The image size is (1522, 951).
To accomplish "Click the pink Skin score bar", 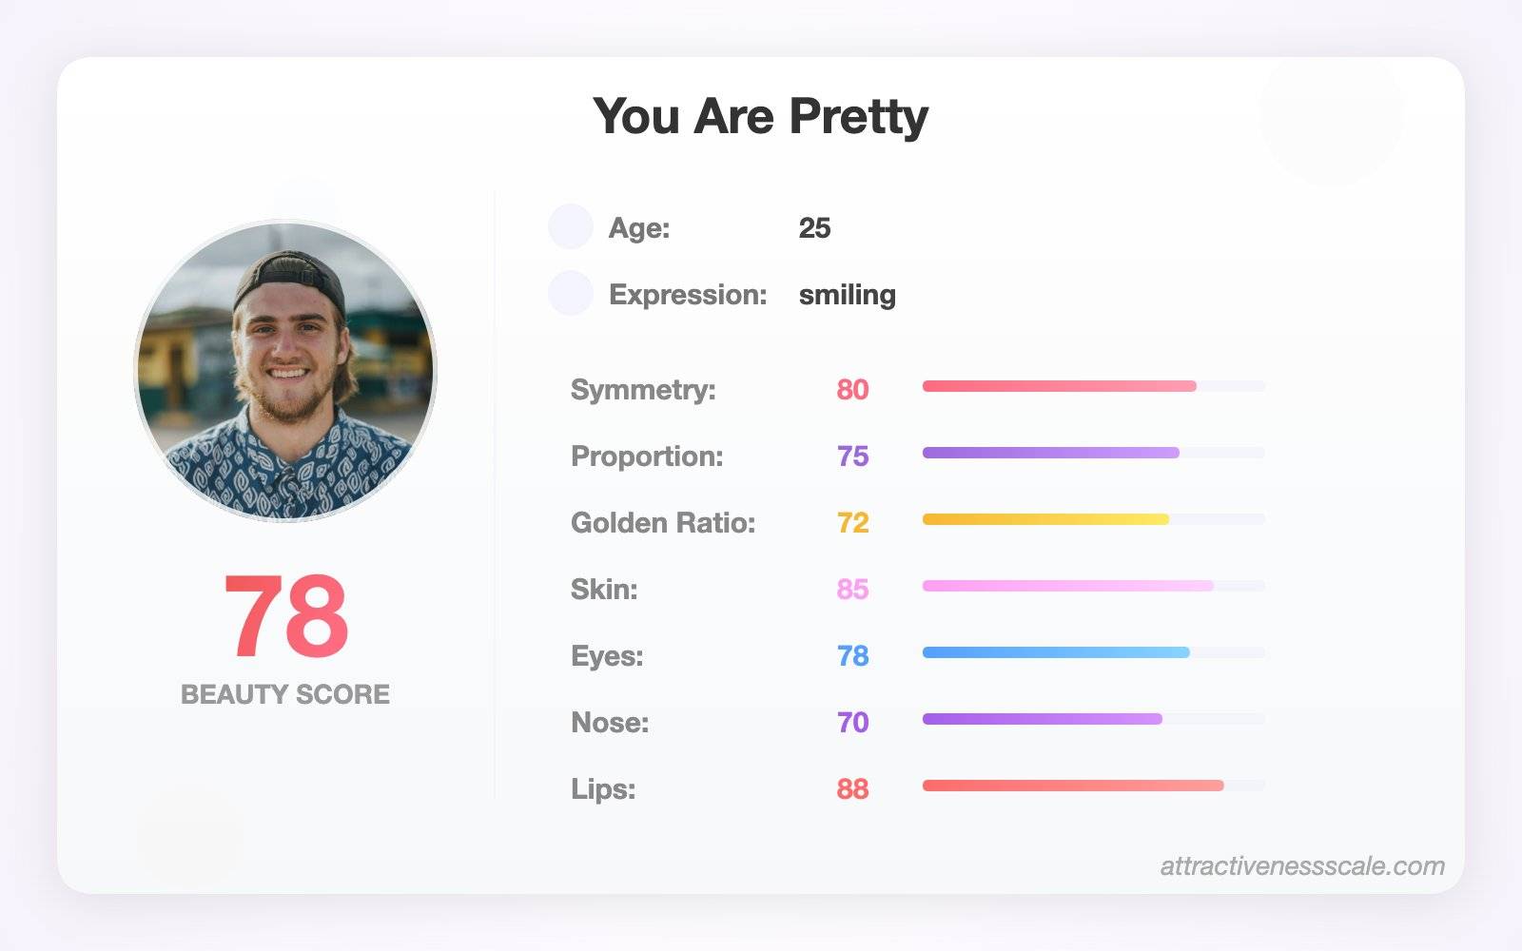I will pos(1094,586).
